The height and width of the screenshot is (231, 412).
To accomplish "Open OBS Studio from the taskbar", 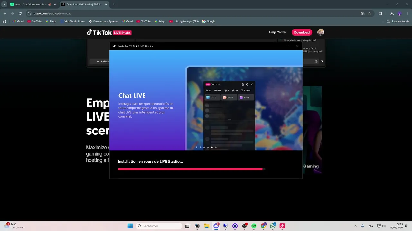I will coord(244,226).
